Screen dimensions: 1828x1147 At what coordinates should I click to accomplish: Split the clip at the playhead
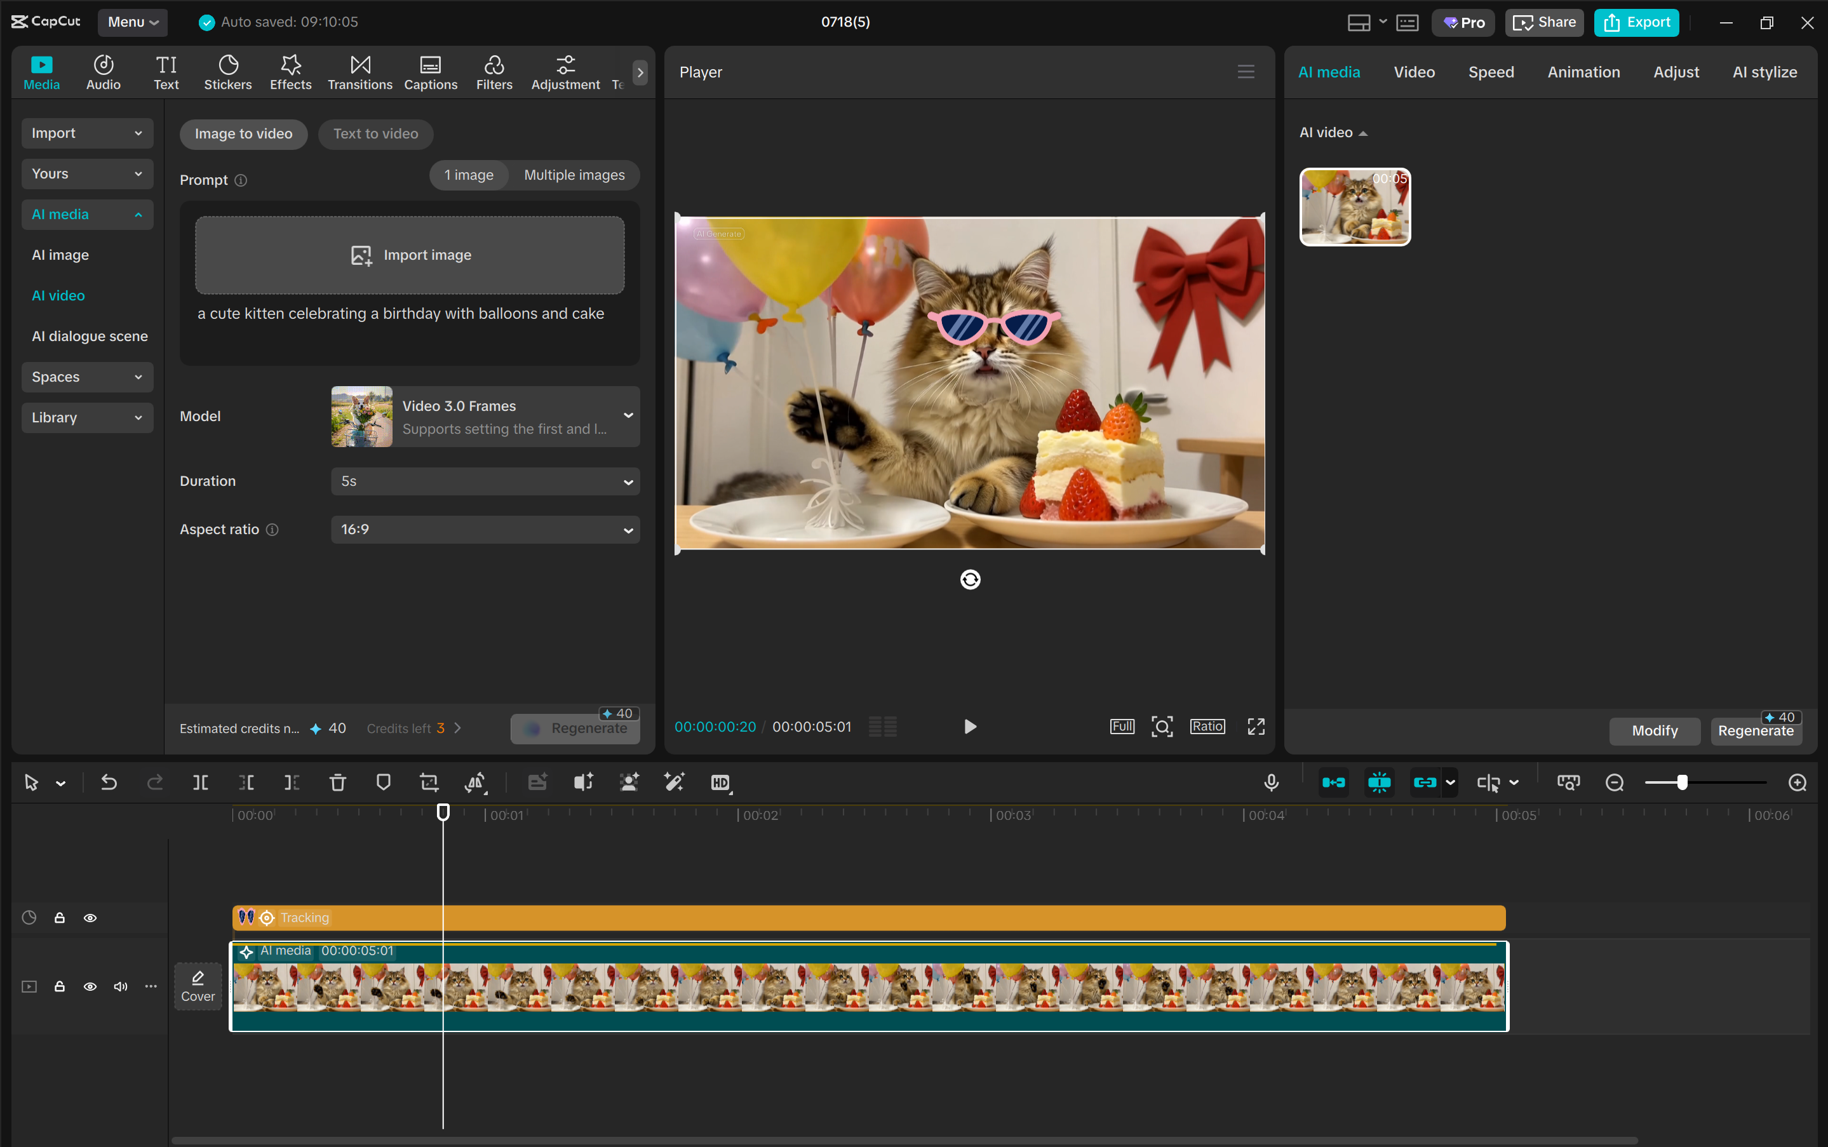coord(200,782)
